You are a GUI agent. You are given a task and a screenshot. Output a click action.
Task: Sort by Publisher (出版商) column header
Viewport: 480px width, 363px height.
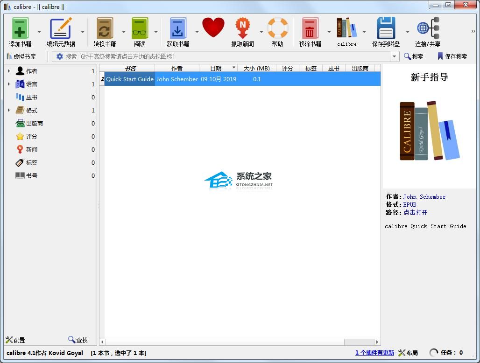click(x=360, y=68)
